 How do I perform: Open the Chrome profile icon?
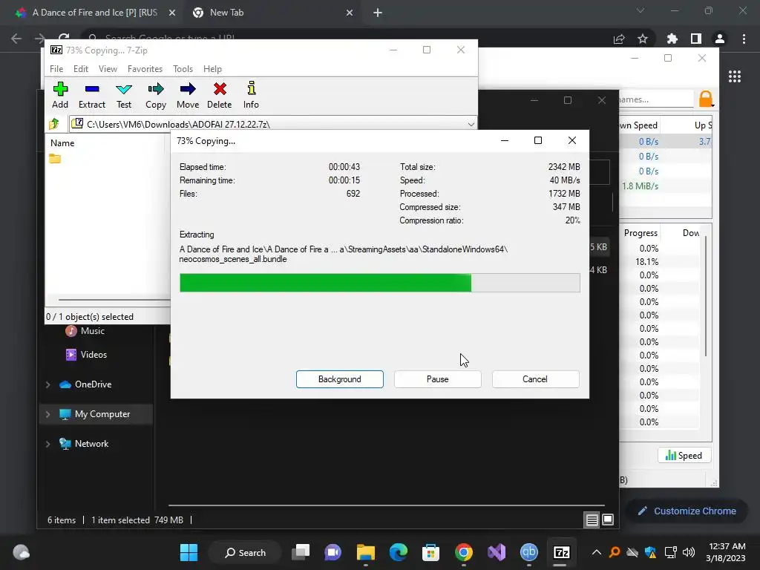[x=720, y=39]
